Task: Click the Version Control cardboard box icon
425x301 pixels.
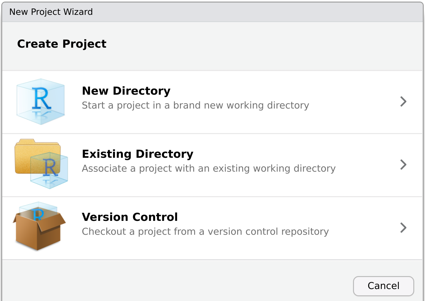Action: 39,227
